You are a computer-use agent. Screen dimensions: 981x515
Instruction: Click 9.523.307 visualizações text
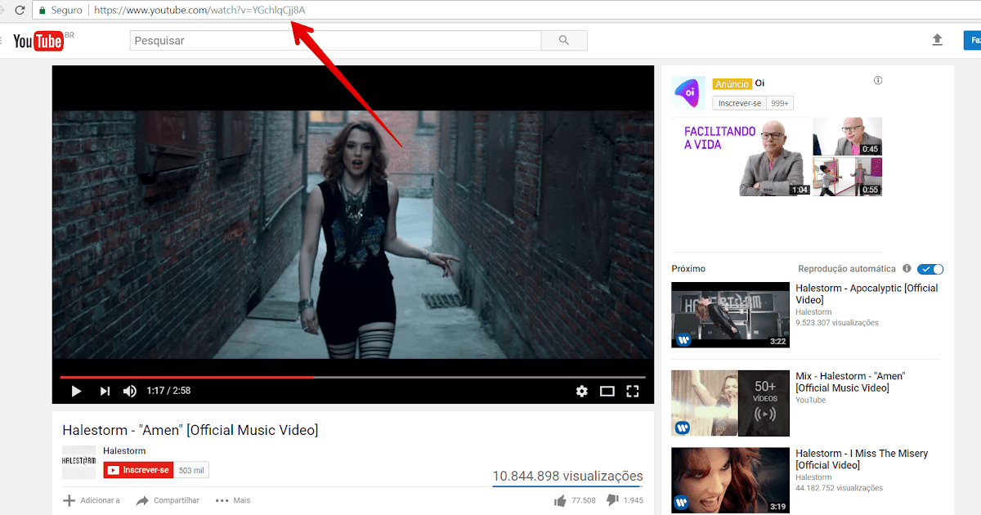tap(837, 323)
